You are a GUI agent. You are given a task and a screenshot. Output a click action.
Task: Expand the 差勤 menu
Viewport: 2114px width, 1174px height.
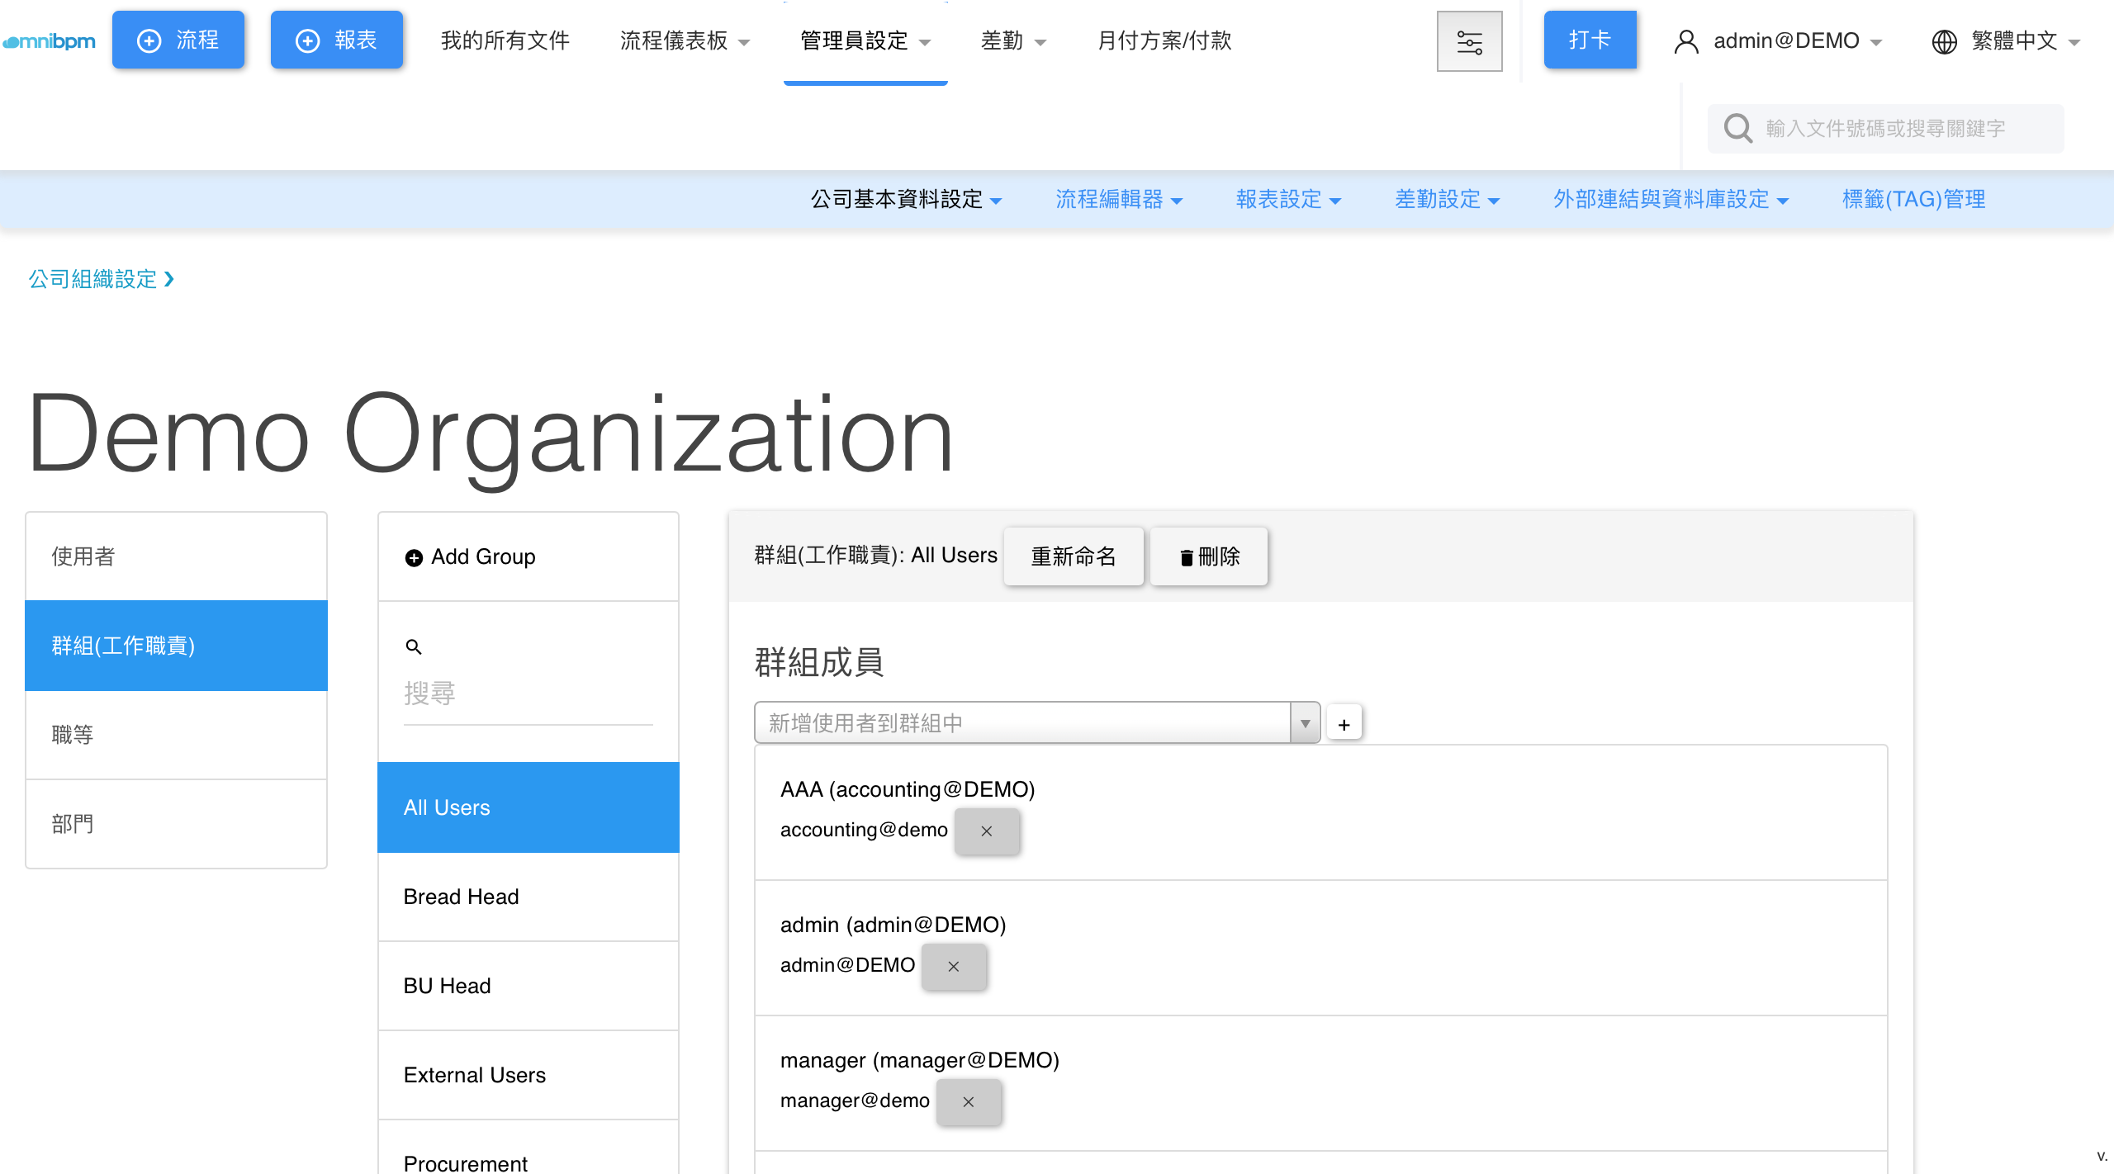(x=1013, y=40)
